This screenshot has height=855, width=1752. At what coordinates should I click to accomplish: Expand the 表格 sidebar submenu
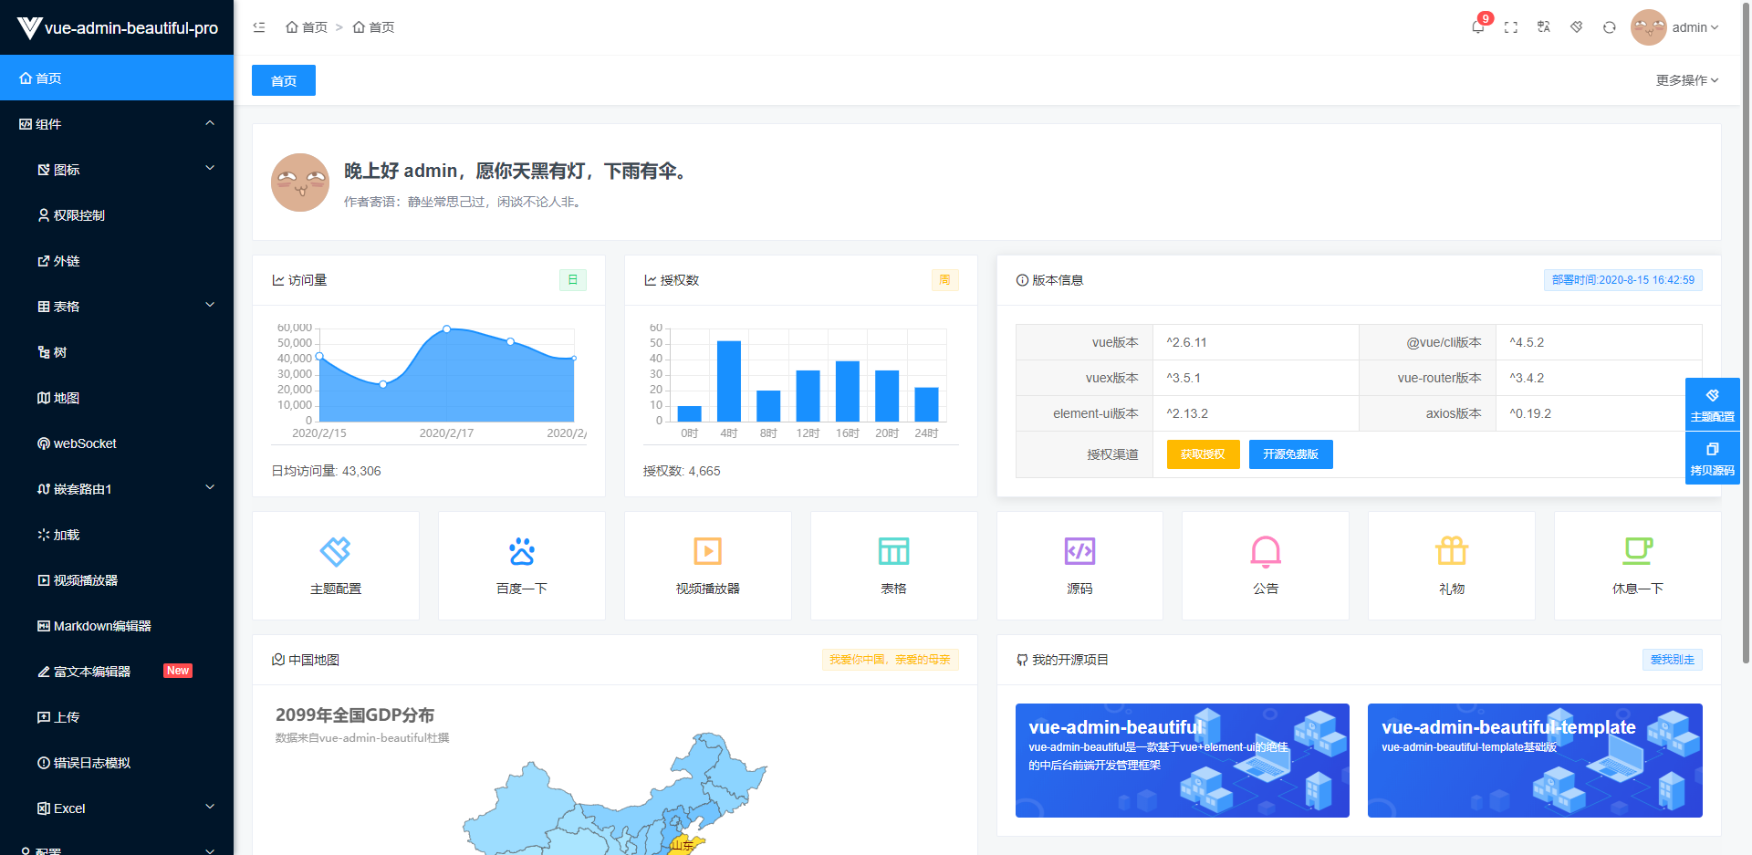[117, 306]
